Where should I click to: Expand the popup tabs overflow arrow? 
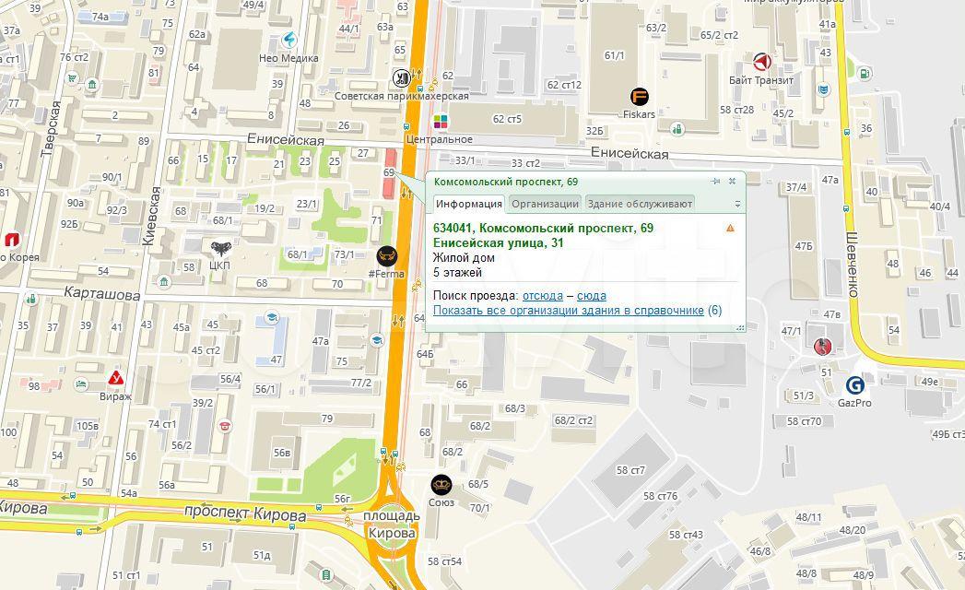tap(736, 204)
